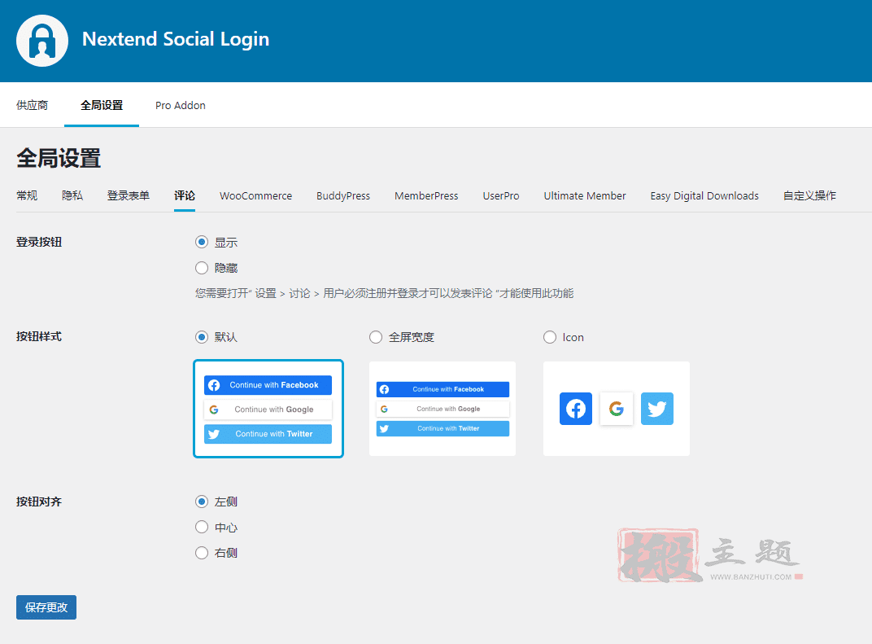Image resolution: width=872 pixels, height=644 pixels.
Task: Switch to Ultimate Member sub-tab
Action: tap(585, 195)
